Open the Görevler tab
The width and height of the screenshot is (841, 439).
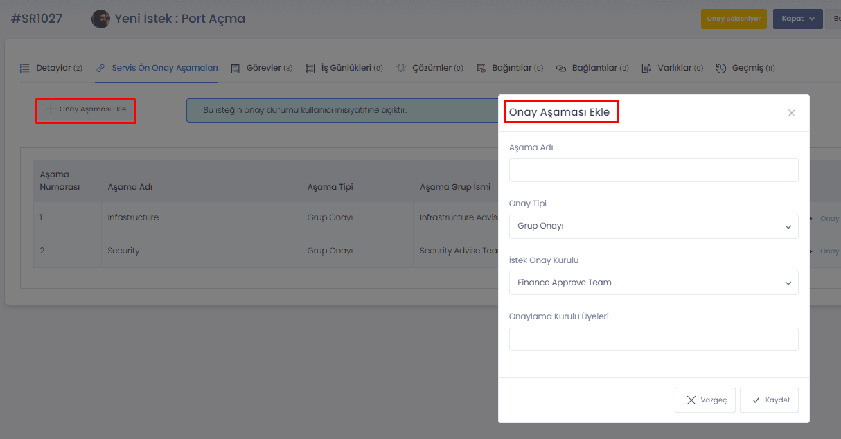point(261,68)
